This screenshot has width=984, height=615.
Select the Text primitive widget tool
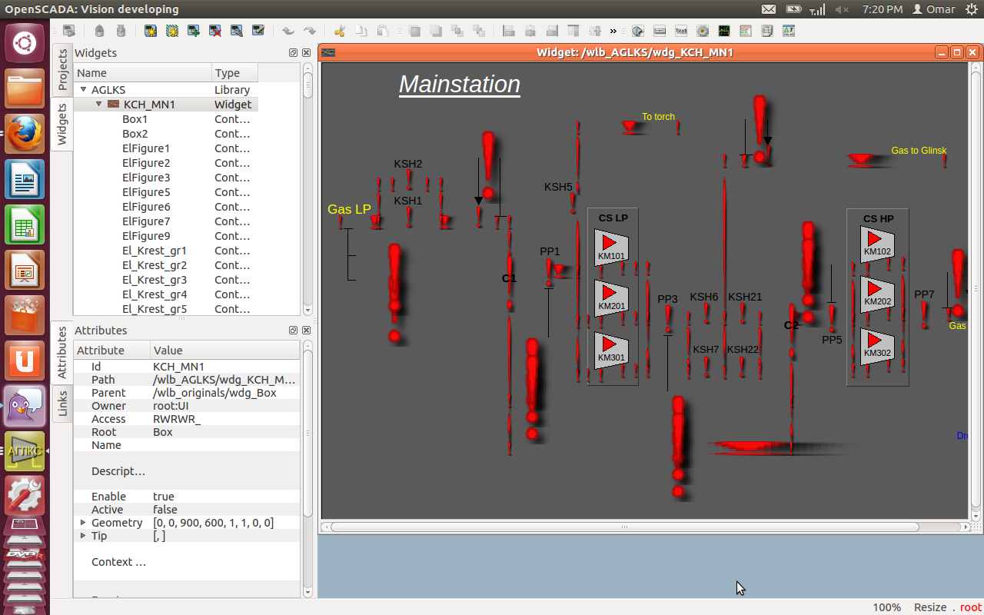click(681, 32)
